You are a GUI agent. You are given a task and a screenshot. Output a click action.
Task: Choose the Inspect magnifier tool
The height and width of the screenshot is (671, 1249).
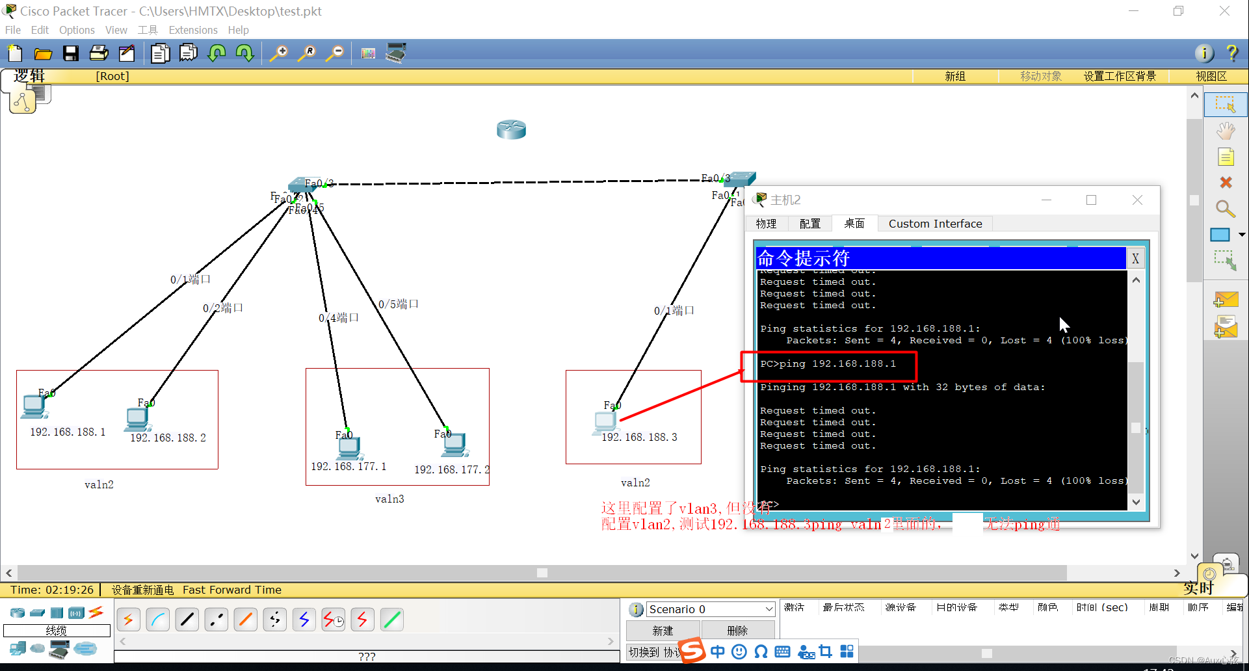click(1226, 209)
